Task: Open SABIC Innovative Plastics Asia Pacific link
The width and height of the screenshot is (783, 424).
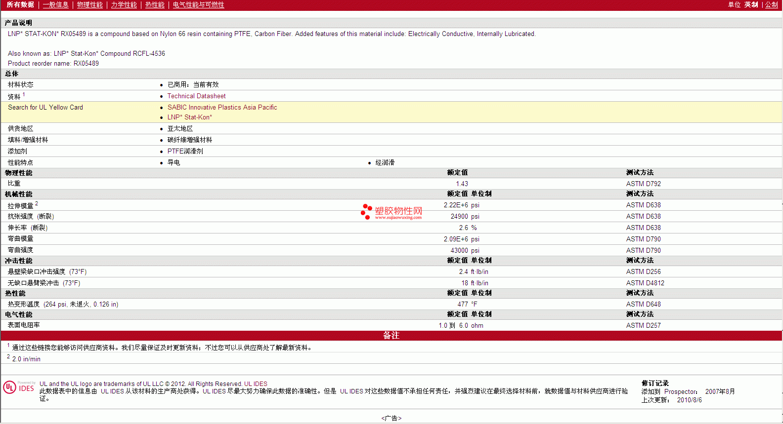Action: pyautogui.click(x=222, y=107)
